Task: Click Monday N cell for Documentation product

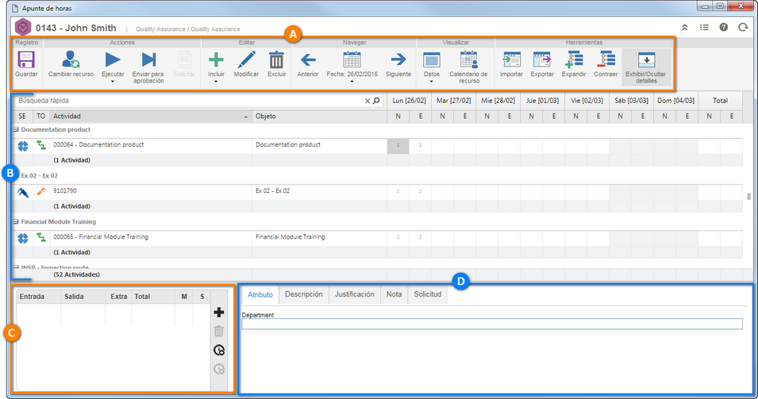Action: (398, 145)
